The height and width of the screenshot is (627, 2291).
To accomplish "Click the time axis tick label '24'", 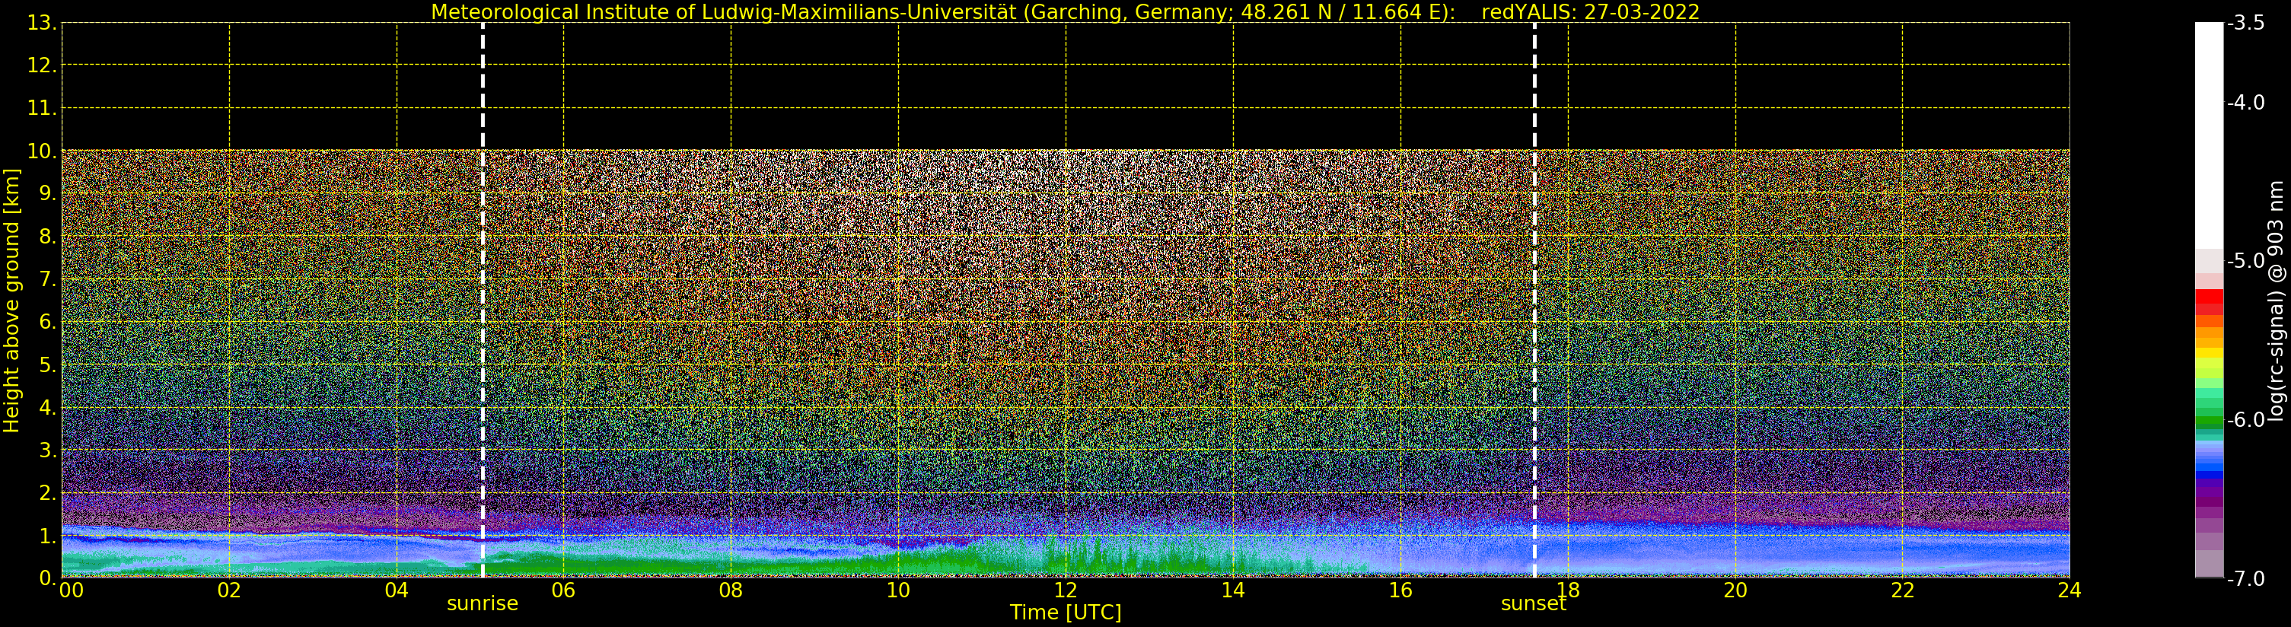I will coord(2069,590).
